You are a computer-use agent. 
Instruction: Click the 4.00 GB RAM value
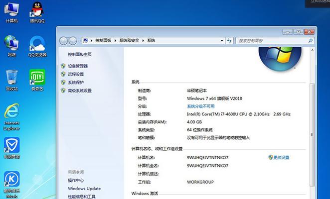click(x=194, y=122)
